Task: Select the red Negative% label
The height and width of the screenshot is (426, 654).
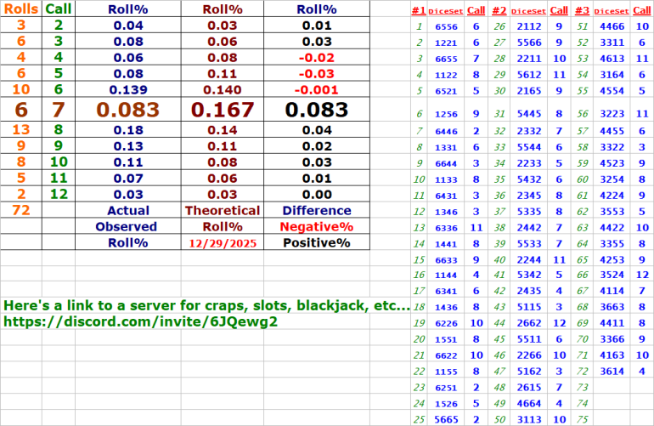Action: click(316, 227)
